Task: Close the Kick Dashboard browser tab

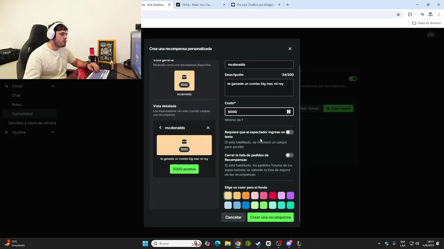Action: pyautogui.click(x=169, y=5)
